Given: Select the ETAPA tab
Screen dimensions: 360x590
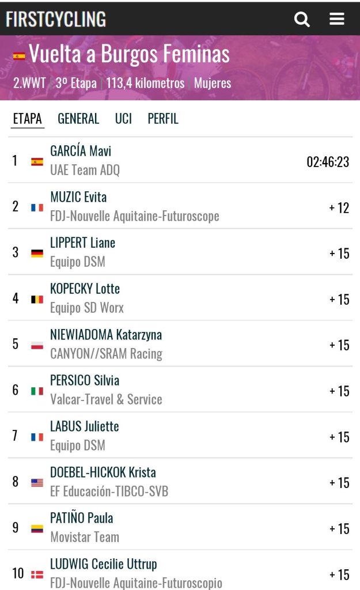Looking at the screenshot, I should click(x=28, y=119).
